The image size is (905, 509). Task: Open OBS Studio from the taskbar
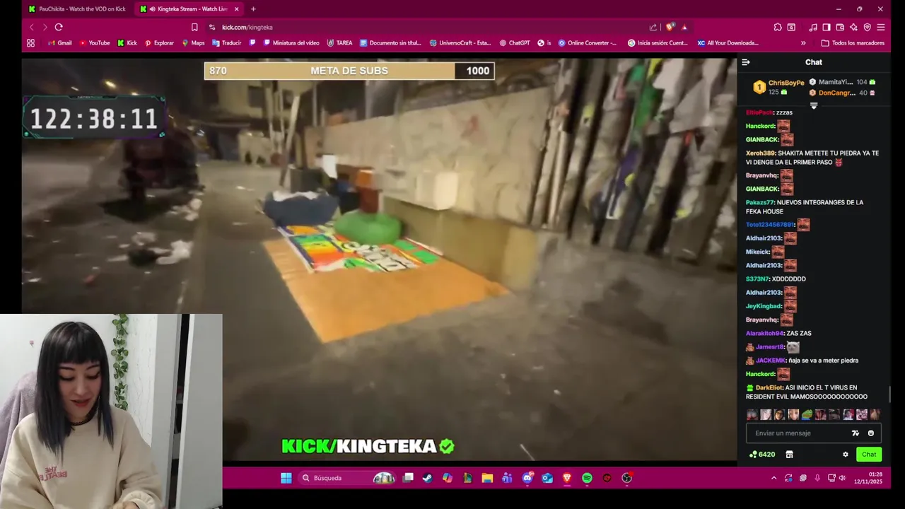(626, 478)
